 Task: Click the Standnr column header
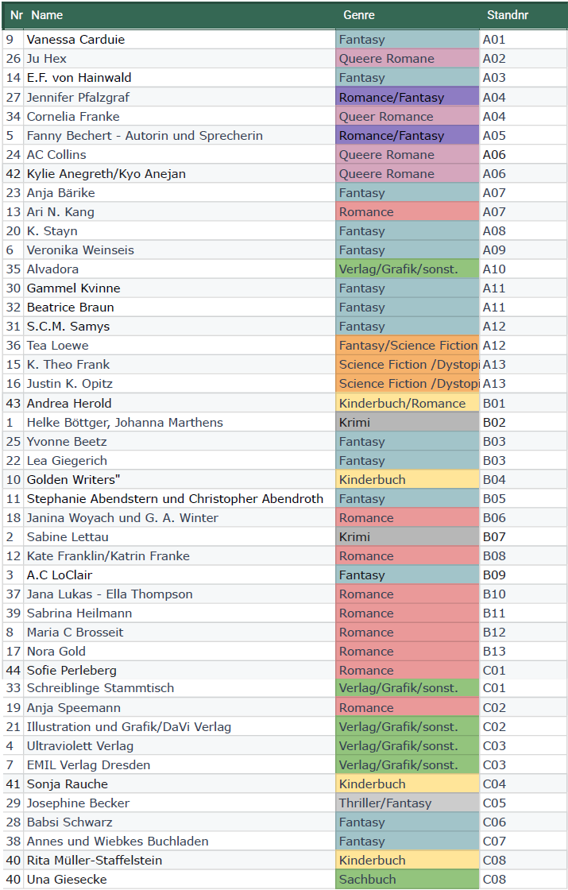pyautogui.click(x=508, y=15)
